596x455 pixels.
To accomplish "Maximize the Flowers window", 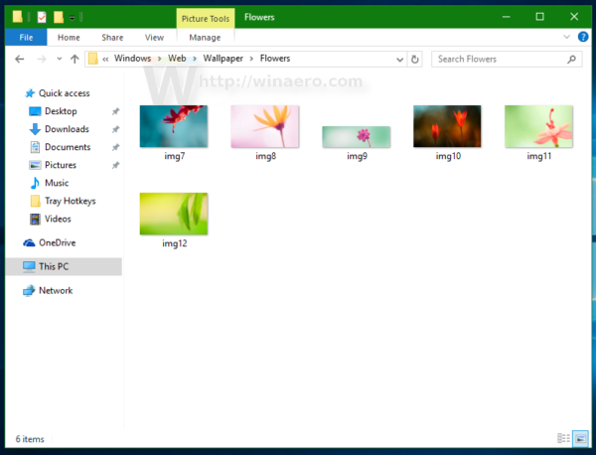I will [539, 17].
